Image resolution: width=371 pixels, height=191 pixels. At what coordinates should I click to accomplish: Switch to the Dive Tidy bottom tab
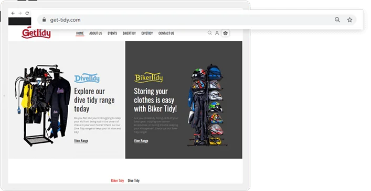tap(134, 181)
